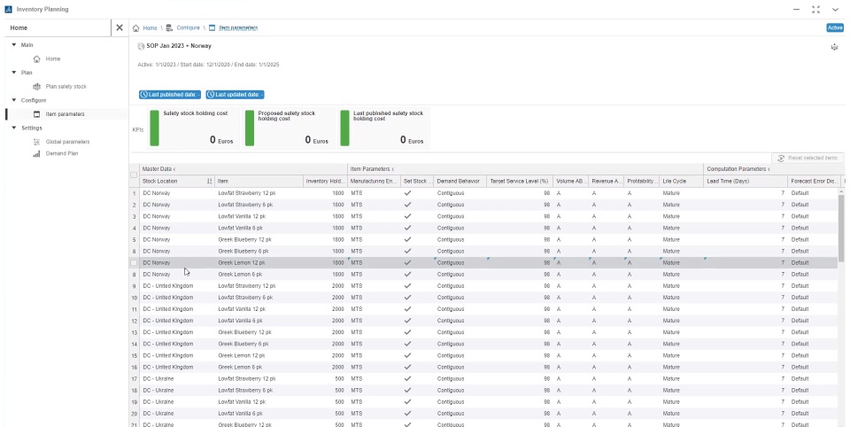Click the Item parameters breadcrumb link
The width and height of the screenshot is (850, 427).
(238, 27)
